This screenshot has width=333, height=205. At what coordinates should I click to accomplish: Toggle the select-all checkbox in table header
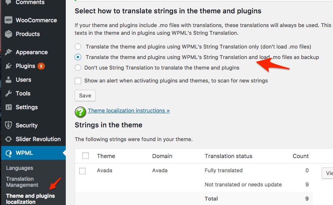[x=85, y=156]
